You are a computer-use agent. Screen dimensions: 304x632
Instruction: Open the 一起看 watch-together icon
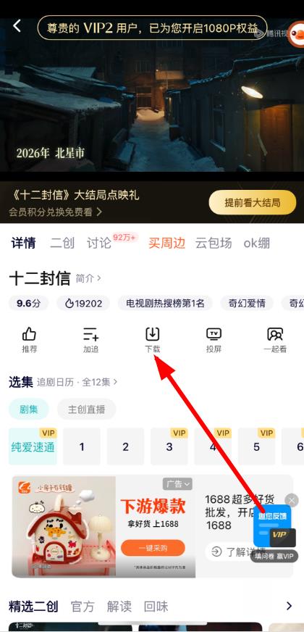275,334
